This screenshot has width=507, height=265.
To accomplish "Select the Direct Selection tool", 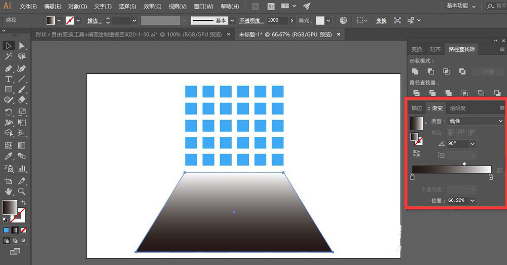I will pyautogui.click(x=22, y=46).
